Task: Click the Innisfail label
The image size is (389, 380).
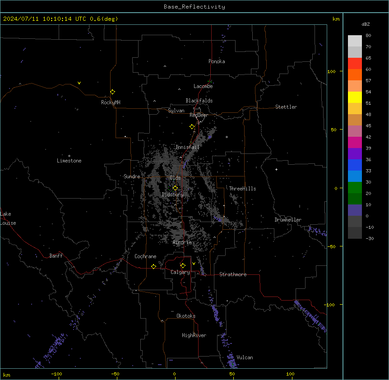Action: click(x=187, y=147)
